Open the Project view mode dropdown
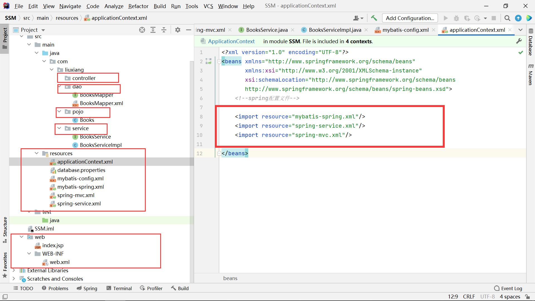This screenshot has width=535, height=301. pos(43,30)
